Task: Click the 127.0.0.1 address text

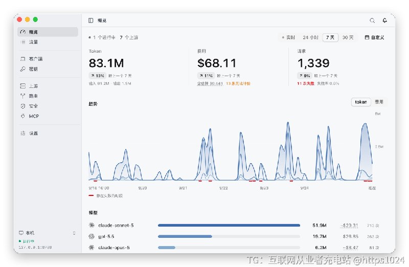Action: point(35,247)
